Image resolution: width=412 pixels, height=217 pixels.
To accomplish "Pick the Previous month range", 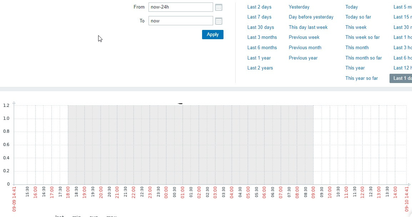I will [305, 47].
